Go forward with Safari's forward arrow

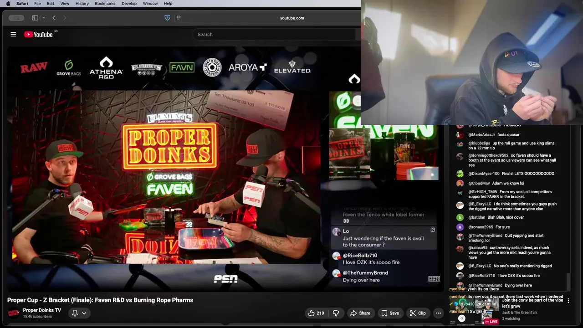65,18
